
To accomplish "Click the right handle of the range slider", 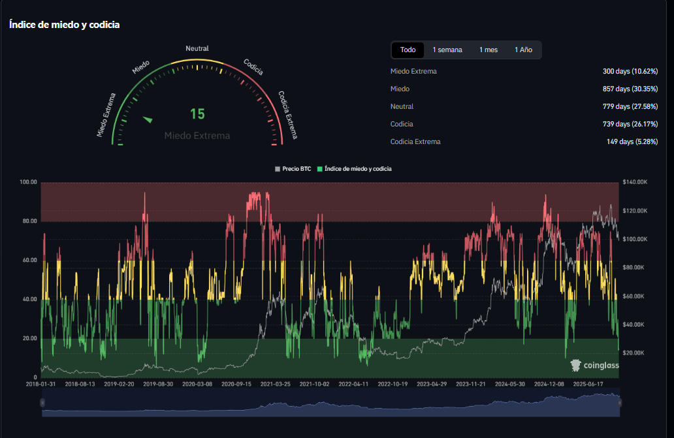I will coord(619,403).
